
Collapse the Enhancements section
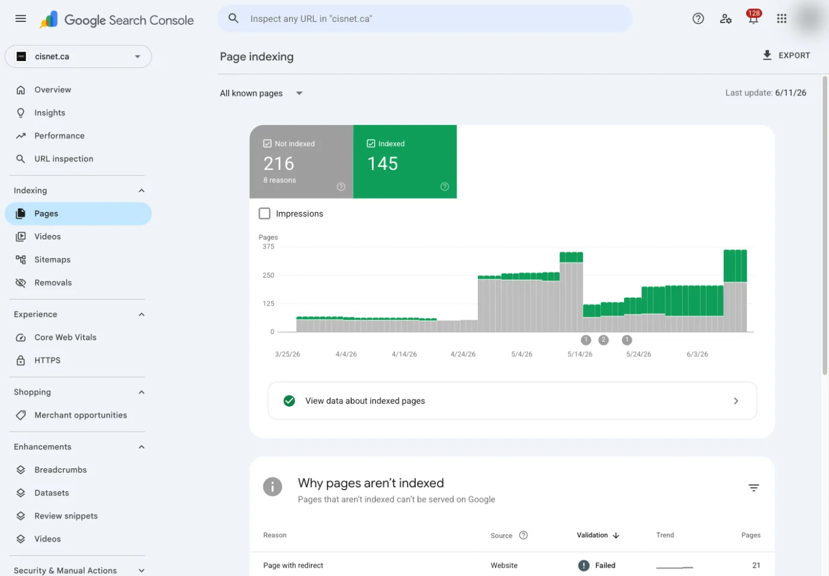(142, 447)
